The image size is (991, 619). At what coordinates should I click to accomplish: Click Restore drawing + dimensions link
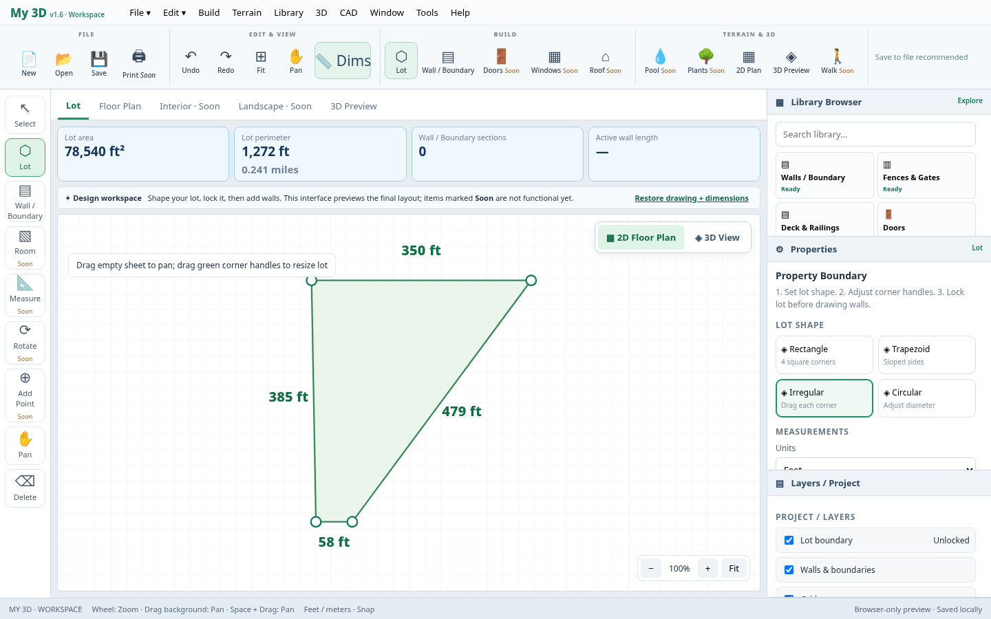click(692, 198)
